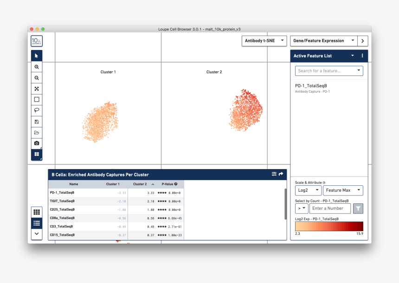This screenshot has width=399, height=283.
Task: Open the Feature Max attribute dropdown
Action: tap(343, 190)
